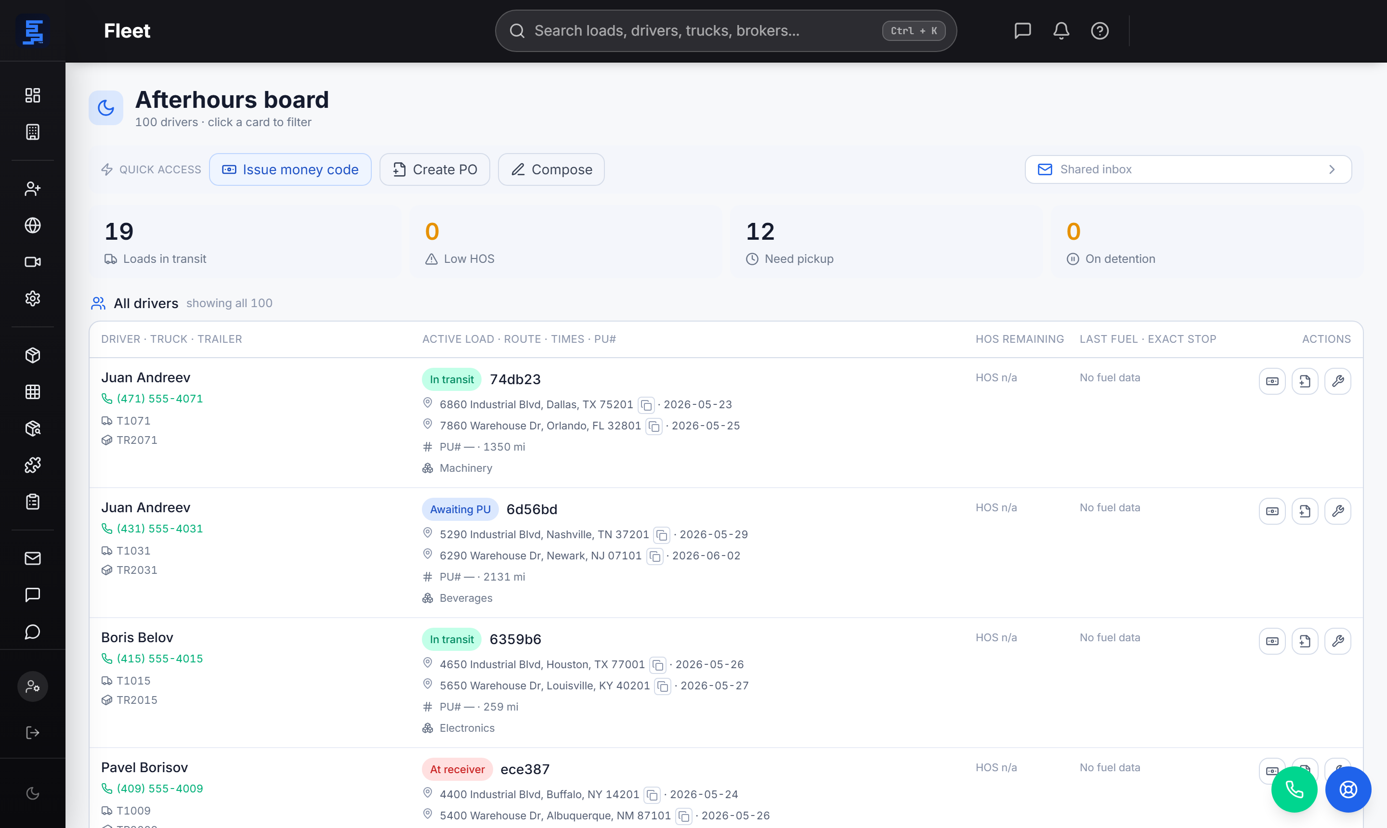Click the Afterhours board moon icon
The image size is (1387, 828).
[x=105, y=108]
